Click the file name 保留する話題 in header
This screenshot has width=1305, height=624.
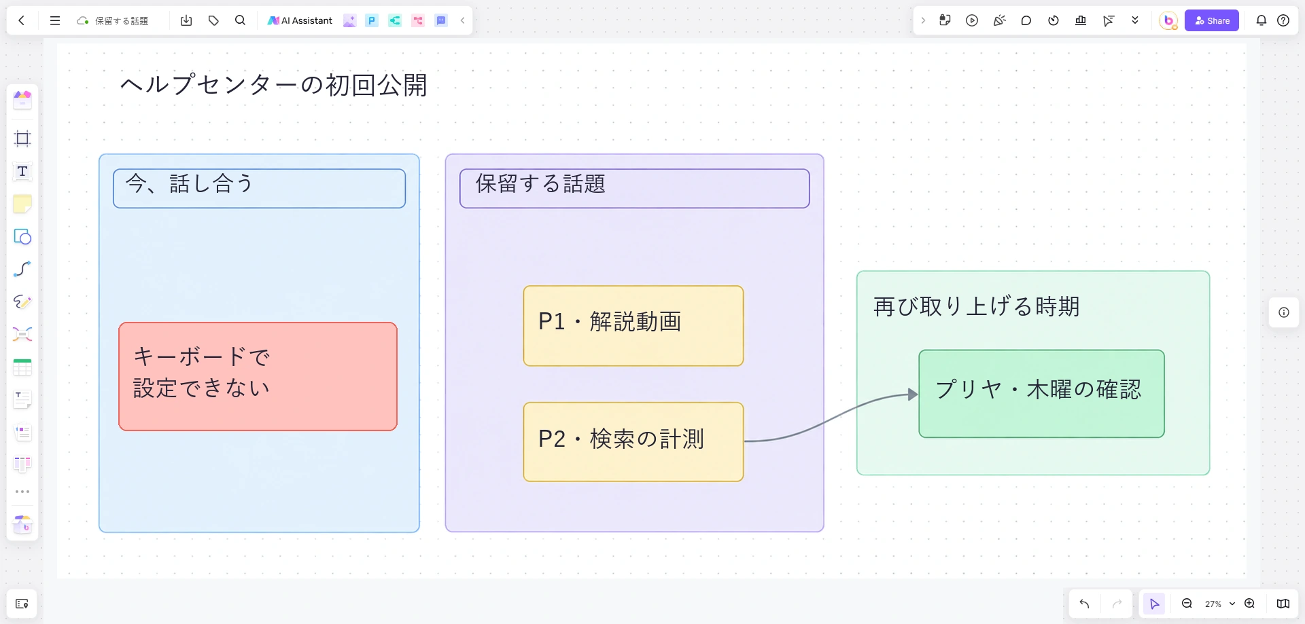pyautogui.click(x=122, y=21)
